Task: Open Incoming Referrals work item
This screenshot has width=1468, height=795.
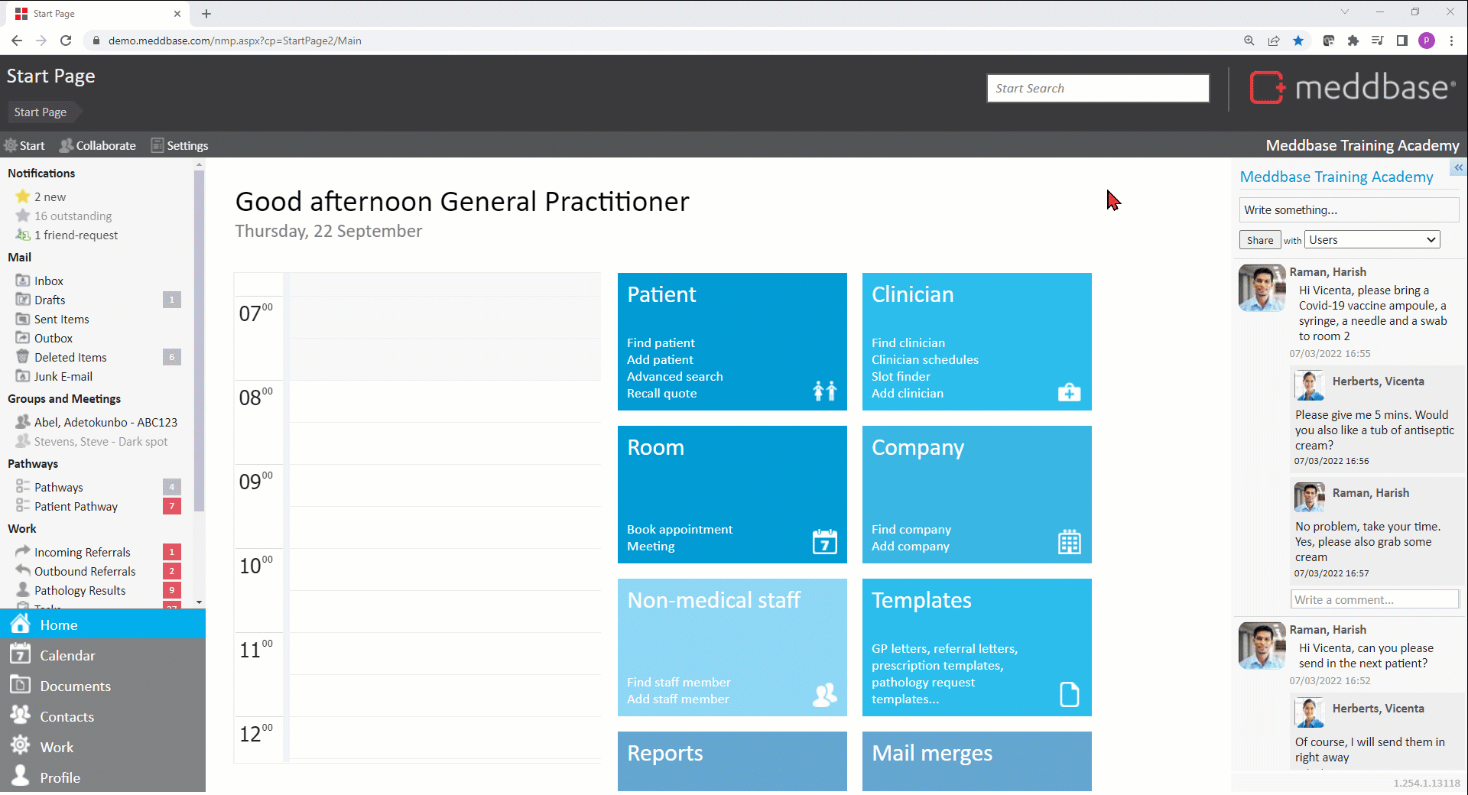Action: click(82, 552)
